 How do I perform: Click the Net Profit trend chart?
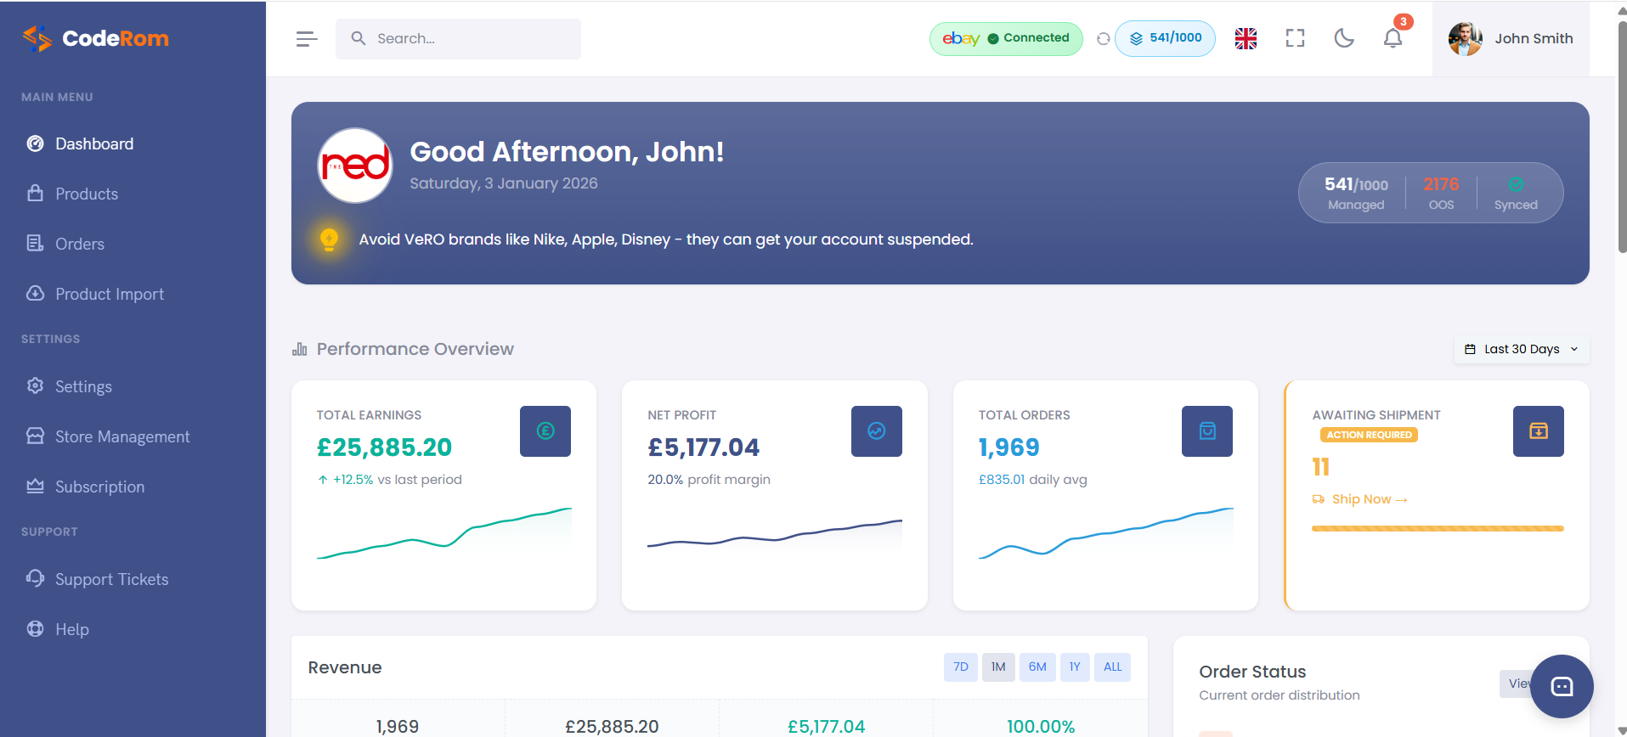point(775,533)
